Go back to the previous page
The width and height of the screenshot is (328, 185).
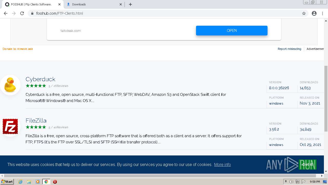(6, 13)
